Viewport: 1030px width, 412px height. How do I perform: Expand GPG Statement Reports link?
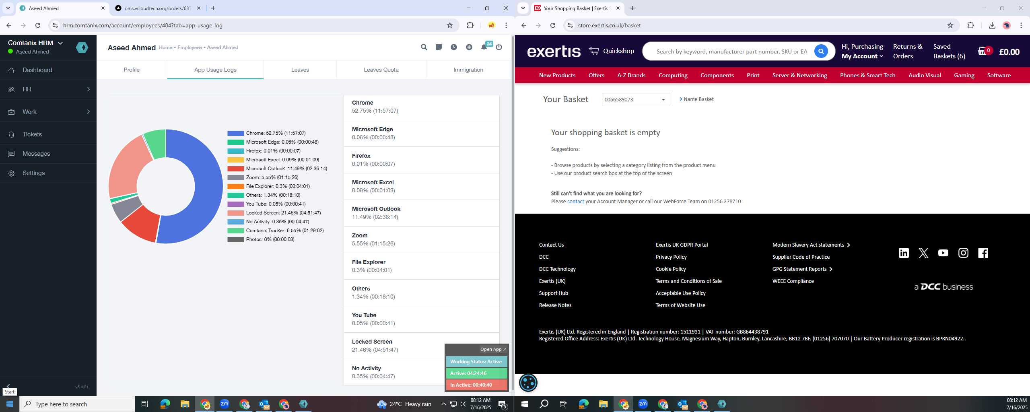[802, 269]
